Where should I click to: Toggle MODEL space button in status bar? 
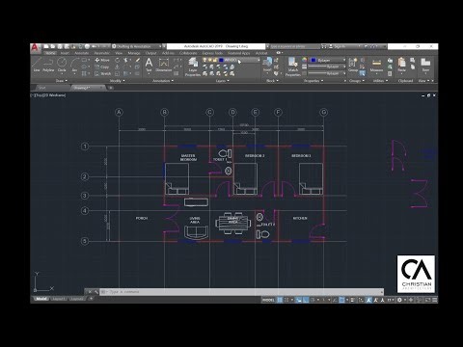pyautogui.click(x=268, y=300)
